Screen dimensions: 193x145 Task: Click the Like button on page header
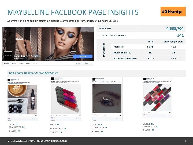tap(78, 63)
